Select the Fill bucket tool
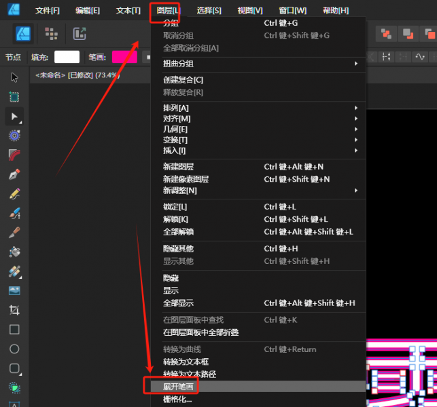Screen dimensions: 437x407 [x=14, y=252]
